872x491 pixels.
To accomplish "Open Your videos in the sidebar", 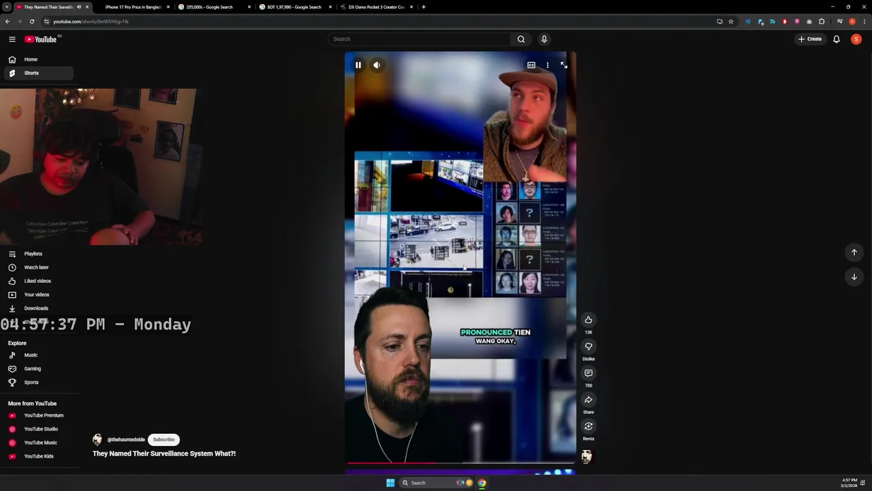I will (x=36, y=295).
